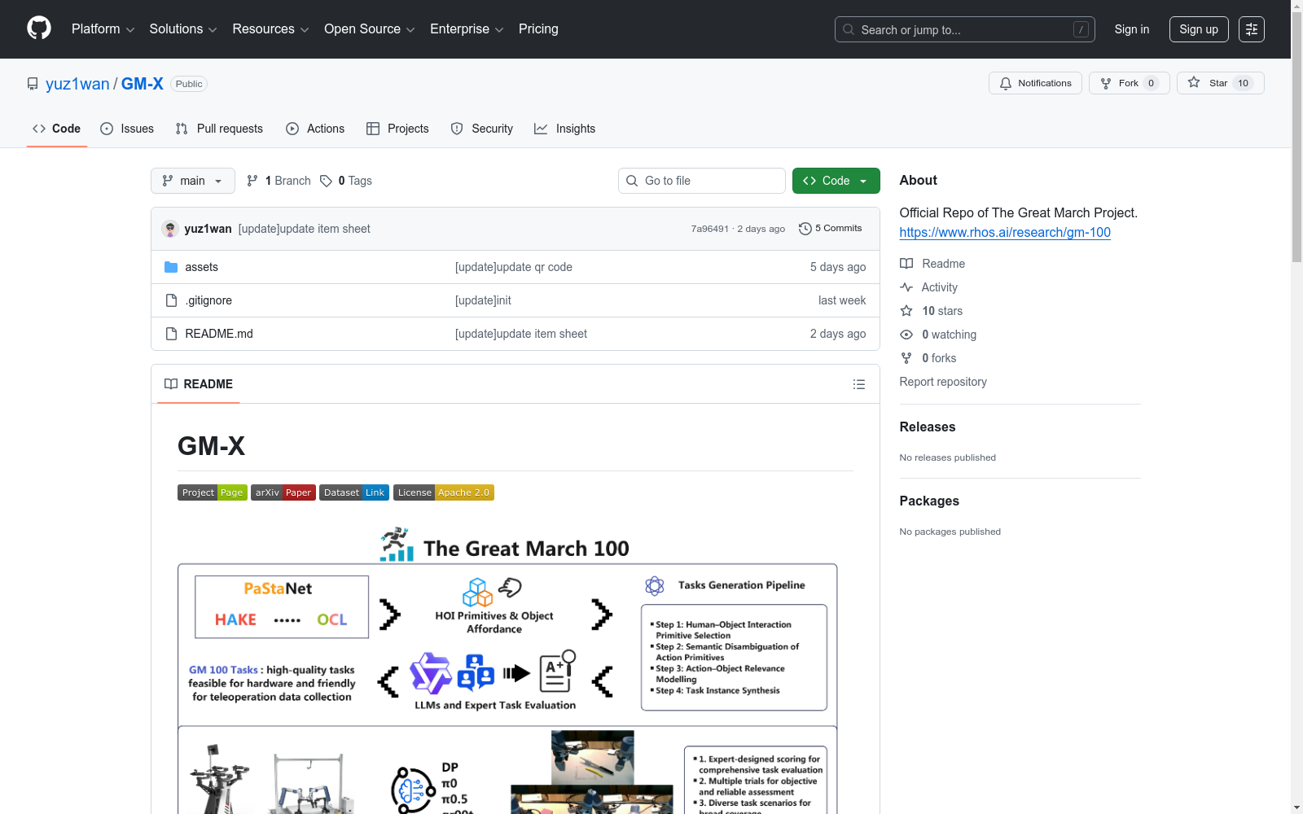This screenshot has height=814, width=1303.
Task: Open the README outline icon
Action: (859, 384)
